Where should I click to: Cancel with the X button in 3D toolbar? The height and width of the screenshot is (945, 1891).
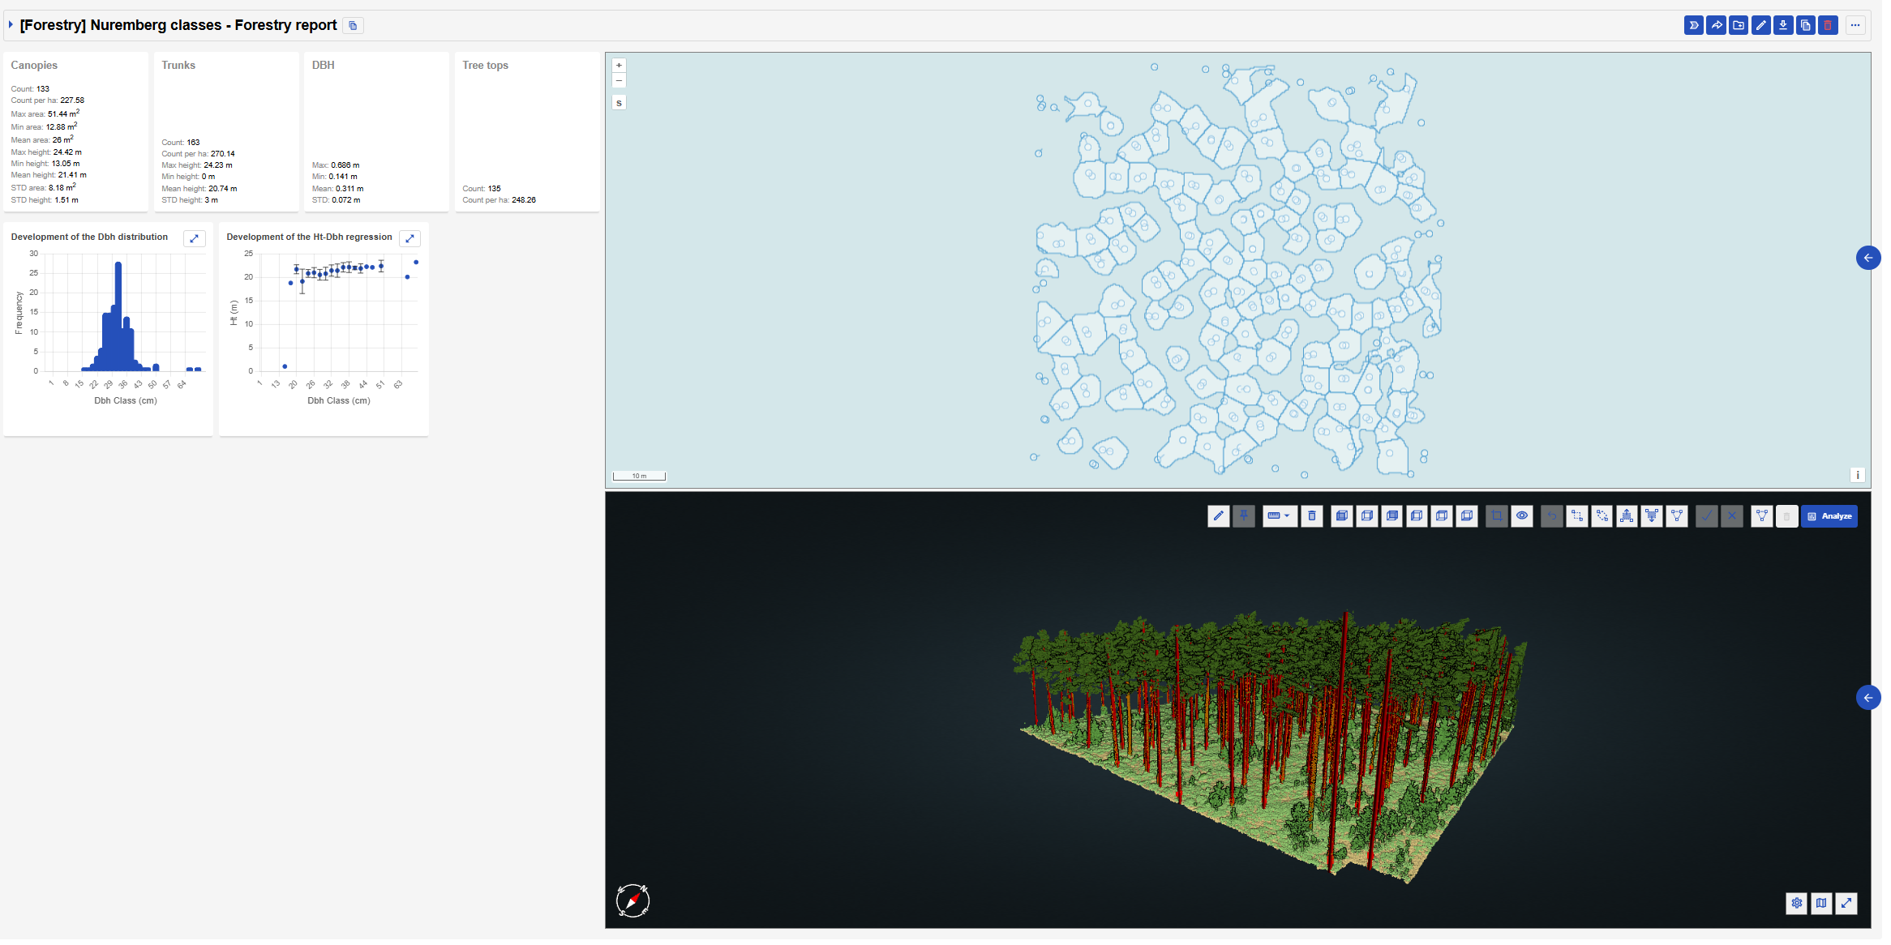pos(1731,515)
